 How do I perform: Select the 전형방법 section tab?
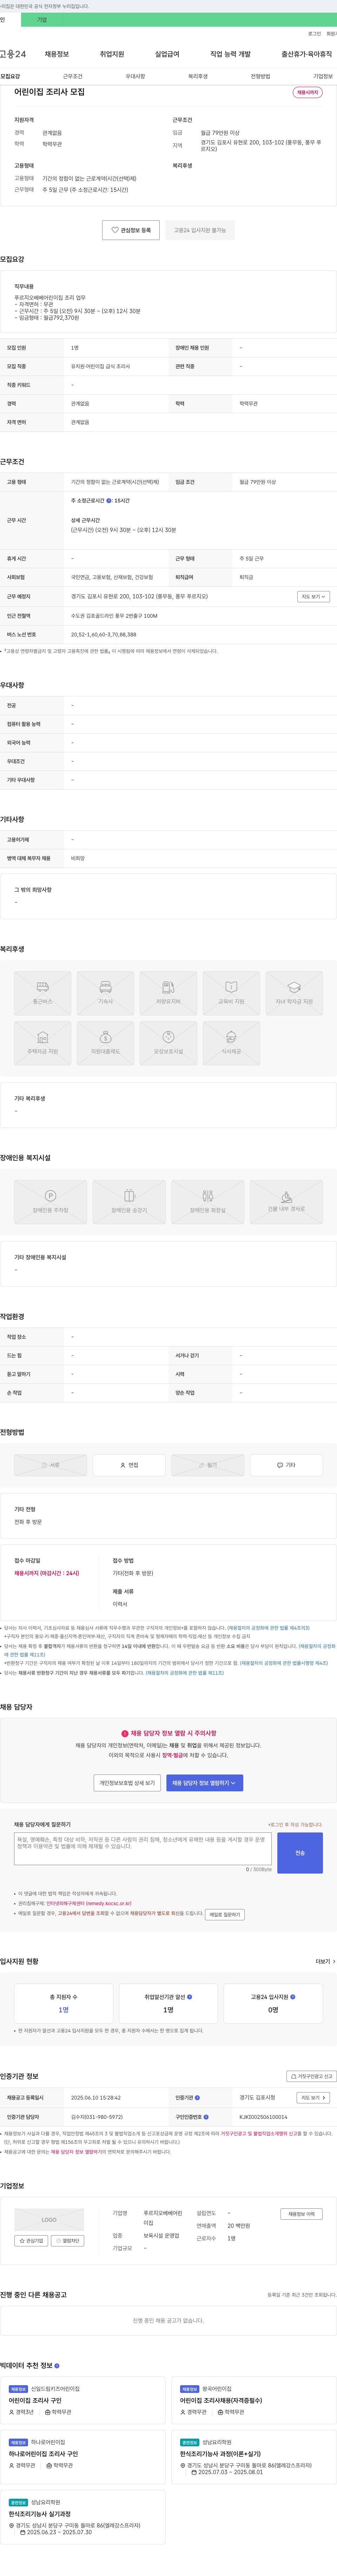point(260,76)
